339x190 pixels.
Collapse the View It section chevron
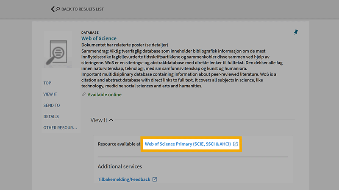click(111, 120)
